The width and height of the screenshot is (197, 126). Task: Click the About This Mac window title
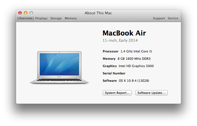pyautogui.click(x=98, y=13)
